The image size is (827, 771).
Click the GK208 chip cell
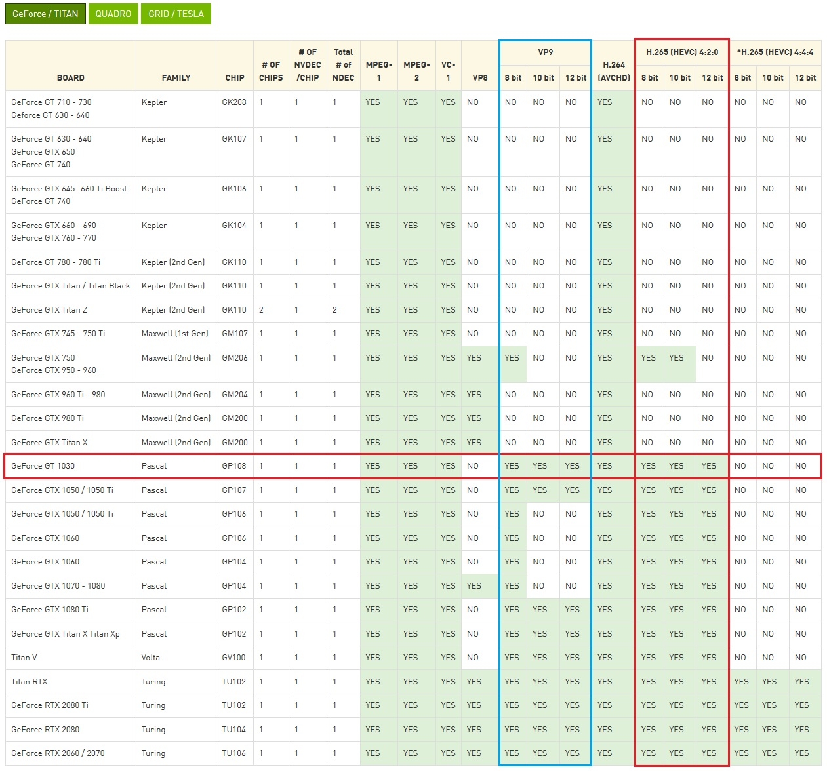235,109
